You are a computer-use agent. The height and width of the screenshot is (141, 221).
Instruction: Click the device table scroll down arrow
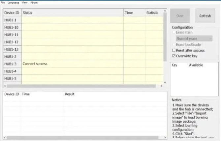(165, 82)
